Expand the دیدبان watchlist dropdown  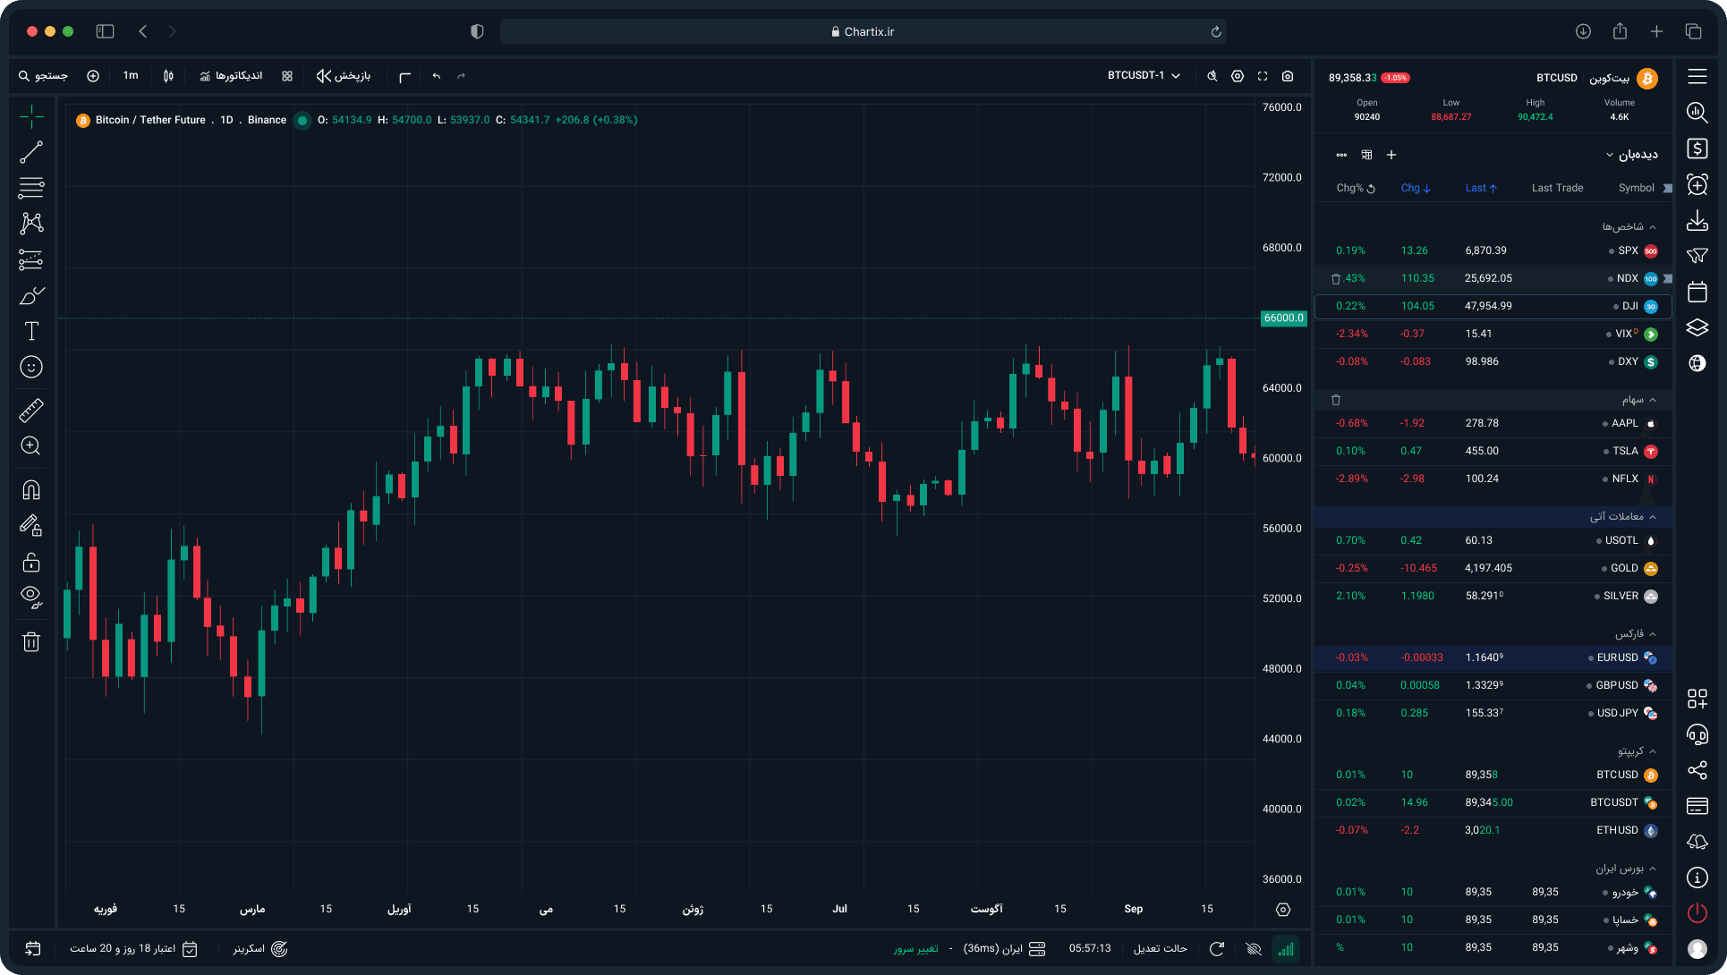coord(1631,155)
